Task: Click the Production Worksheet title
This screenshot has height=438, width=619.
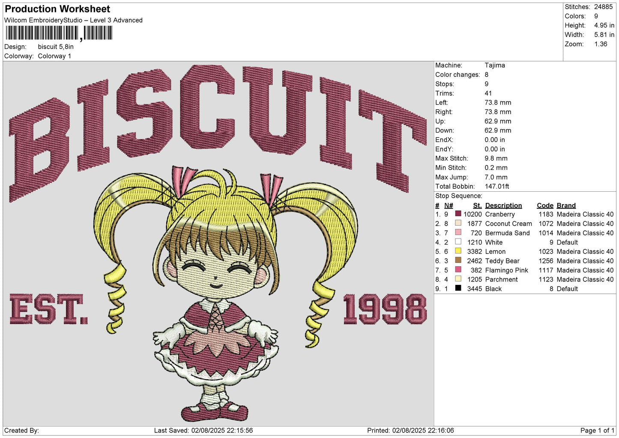Action: [57, 9]
